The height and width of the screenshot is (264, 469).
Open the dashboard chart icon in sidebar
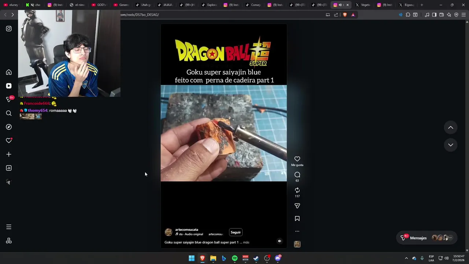click(x=9, y=168)
